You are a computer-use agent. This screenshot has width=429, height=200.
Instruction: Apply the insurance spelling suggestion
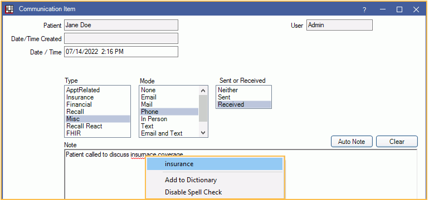point(214,164)
